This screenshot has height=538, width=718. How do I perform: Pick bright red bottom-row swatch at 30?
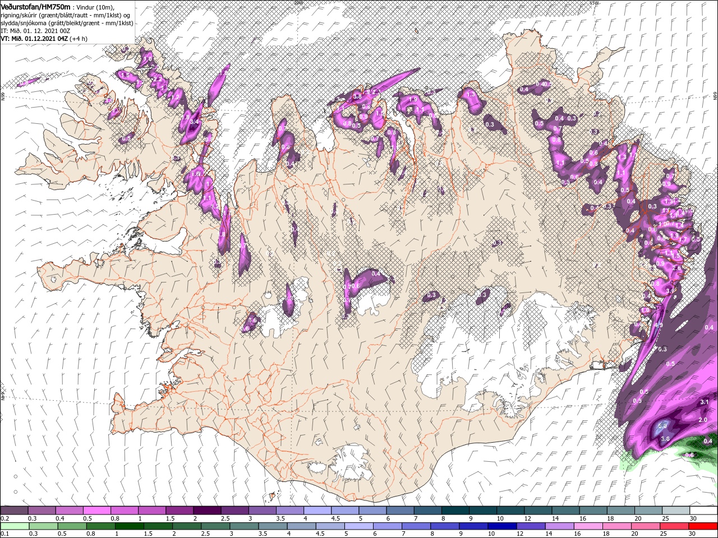702,526
